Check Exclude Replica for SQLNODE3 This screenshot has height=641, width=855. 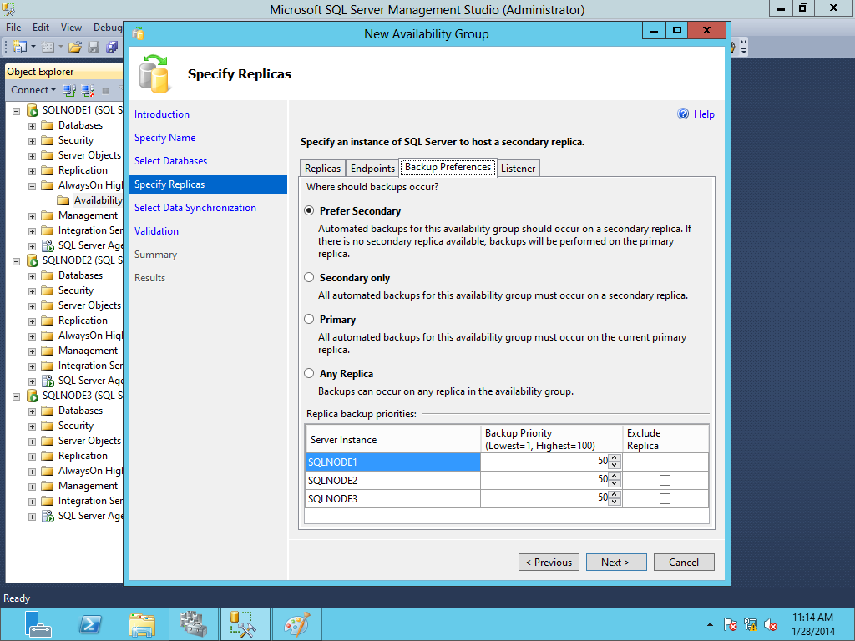665,498
